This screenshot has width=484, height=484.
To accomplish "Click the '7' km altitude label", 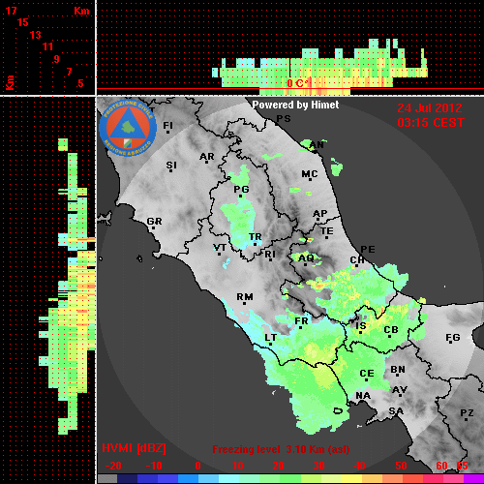I will coord(69,72).
